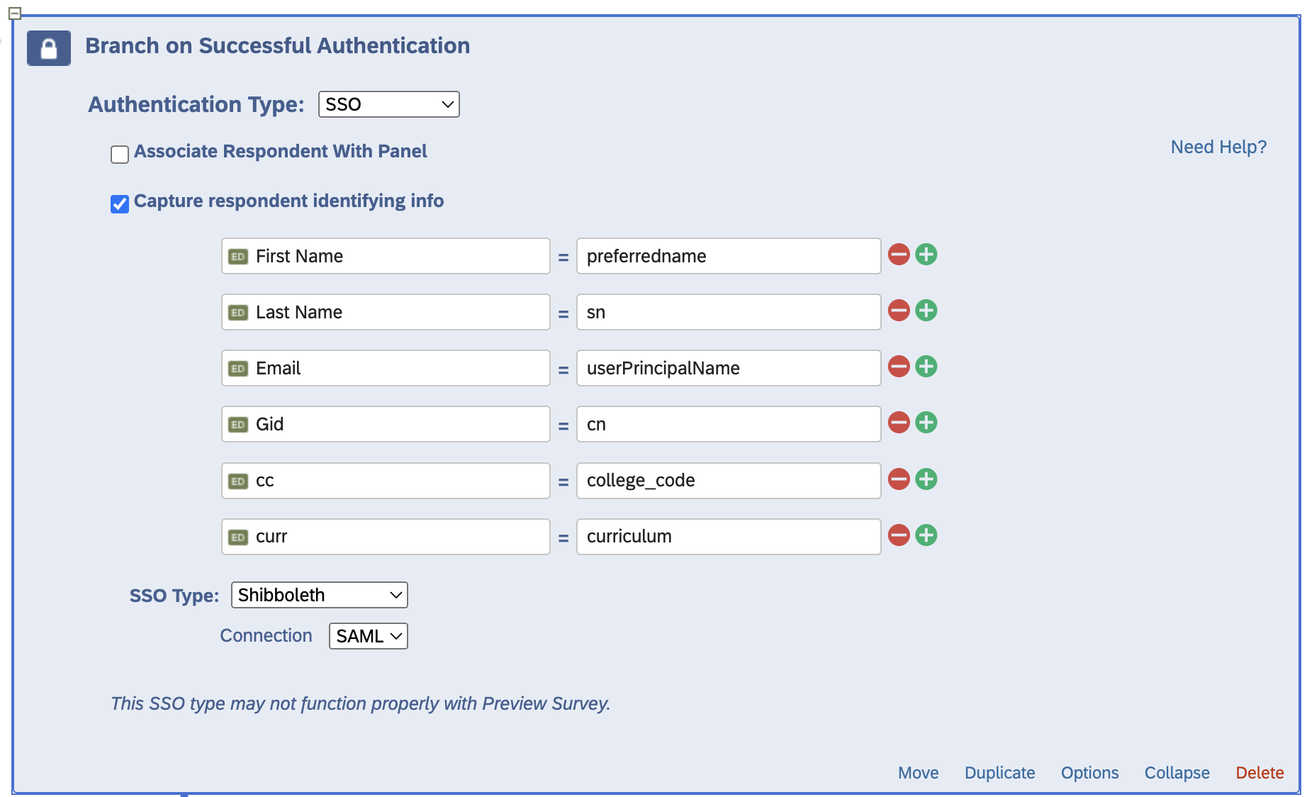Add a row after the curriculum mapping
Screen dimensions: 1307x797
coord(926,535)
